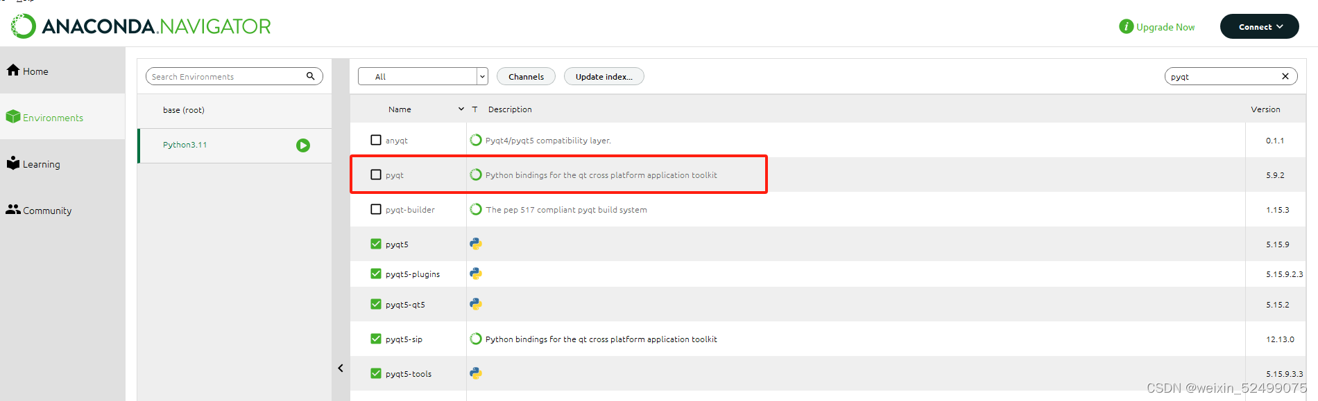The height and width of the screenshot is (401, 1318).
Task: Click the conda ring icon for pyqt
Action: 476,175
